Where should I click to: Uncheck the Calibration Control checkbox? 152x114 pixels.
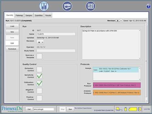[40, 83]
